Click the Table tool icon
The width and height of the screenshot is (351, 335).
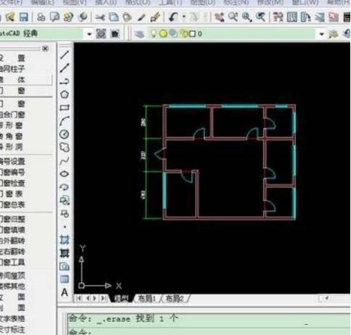click(65, 279)
